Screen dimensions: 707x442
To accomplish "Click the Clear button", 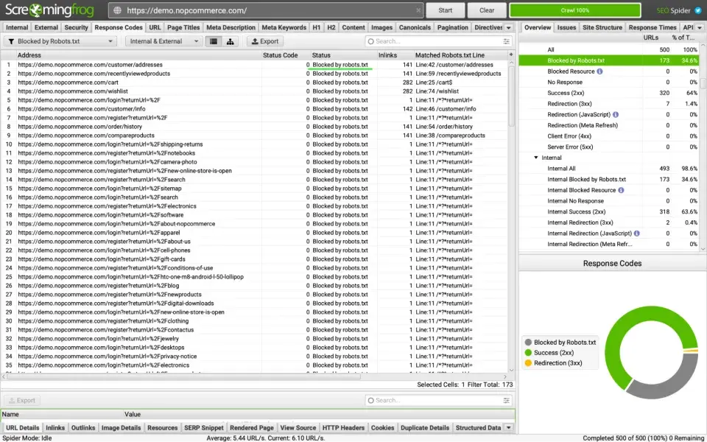I will tap(487, 10).
